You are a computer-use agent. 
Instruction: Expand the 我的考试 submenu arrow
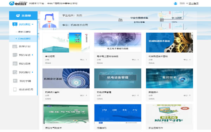pyautogui.click(x=32, y=55)
